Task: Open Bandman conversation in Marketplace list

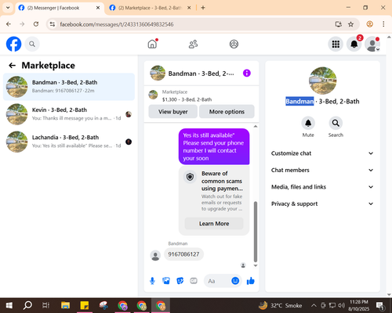Action: (69, 87)
